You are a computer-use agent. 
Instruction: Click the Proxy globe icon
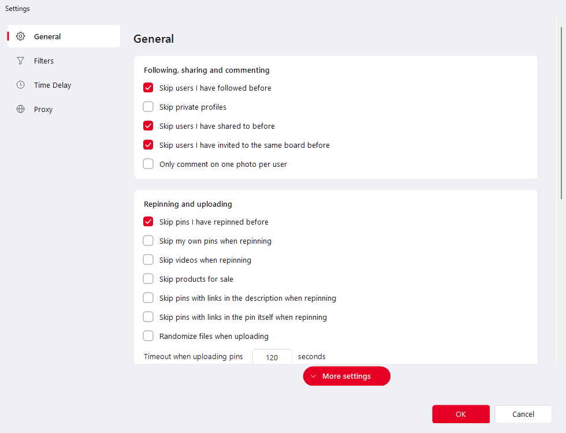click(21, 109)
